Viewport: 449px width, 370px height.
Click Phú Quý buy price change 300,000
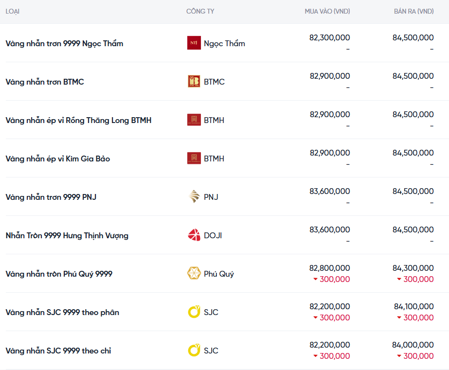(332, 279)
